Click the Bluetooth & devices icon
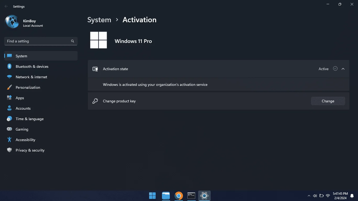Image resolution: width=358 pixels, height=201 pixels. (9, 66)
